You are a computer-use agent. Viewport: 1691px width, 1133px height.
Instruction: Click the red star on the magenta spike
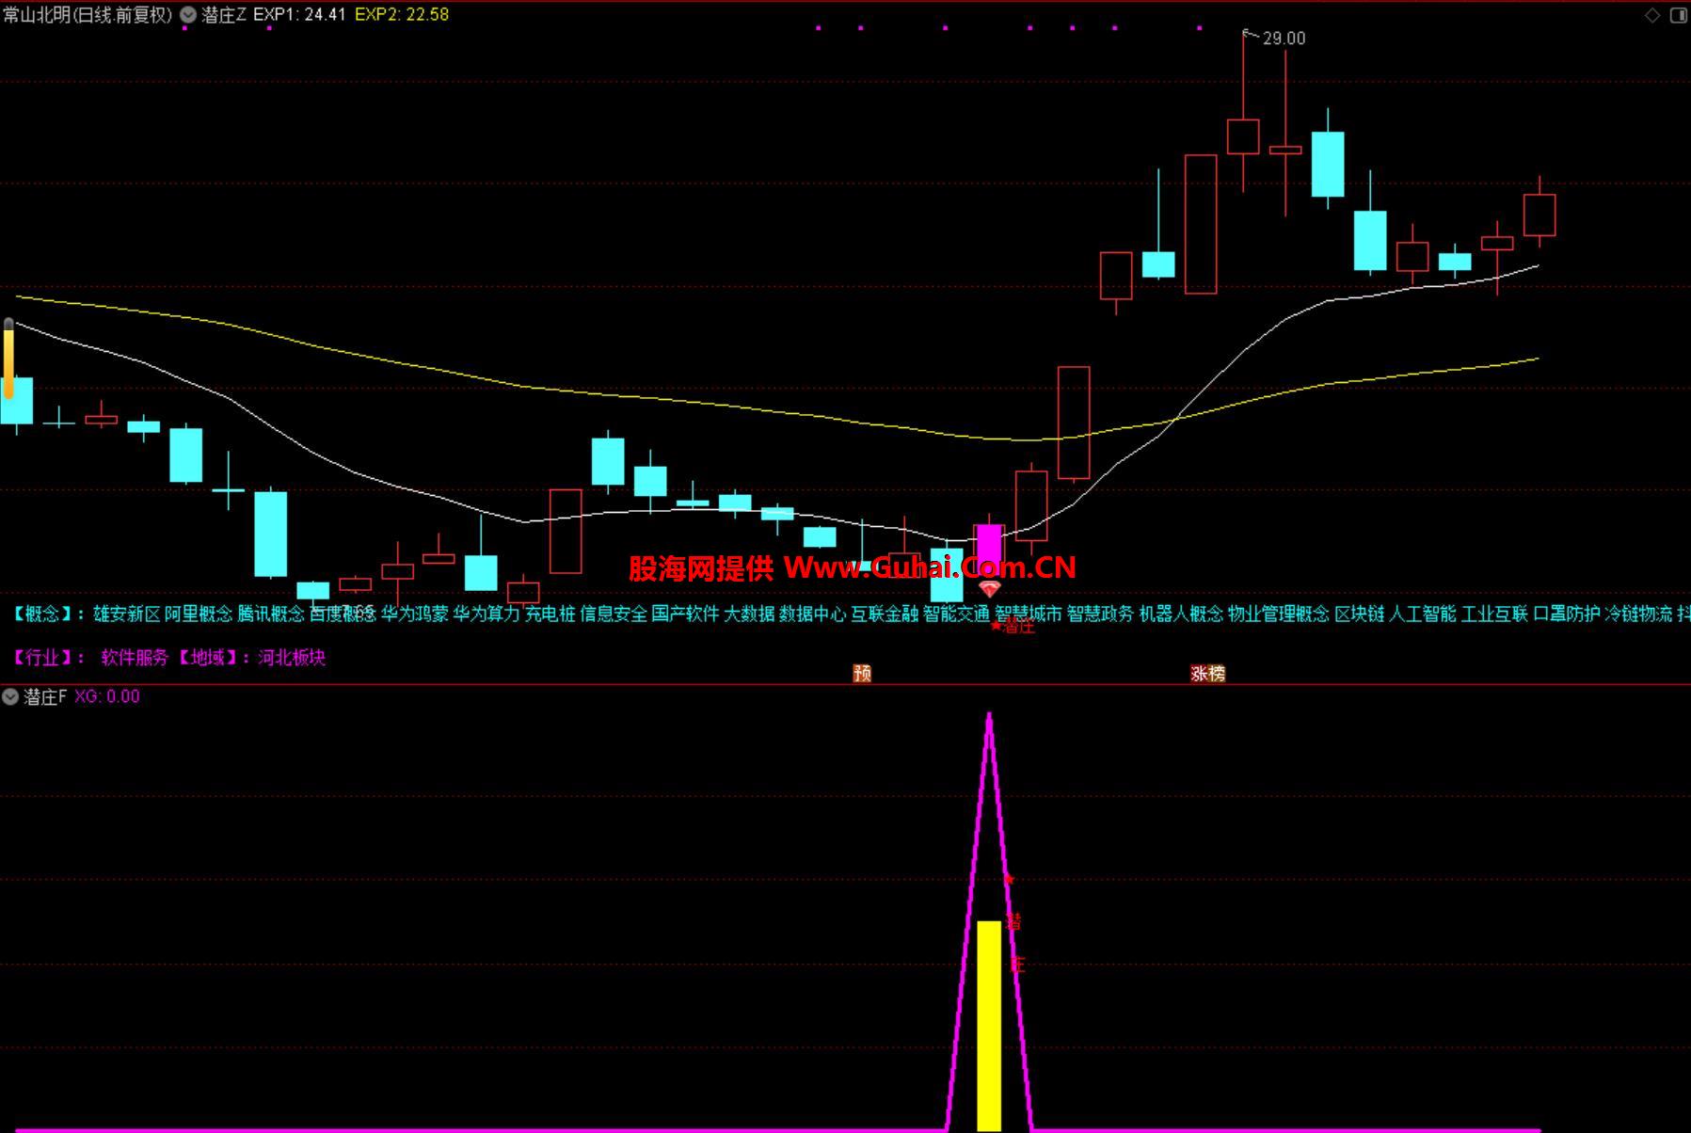coord(1009,880)
